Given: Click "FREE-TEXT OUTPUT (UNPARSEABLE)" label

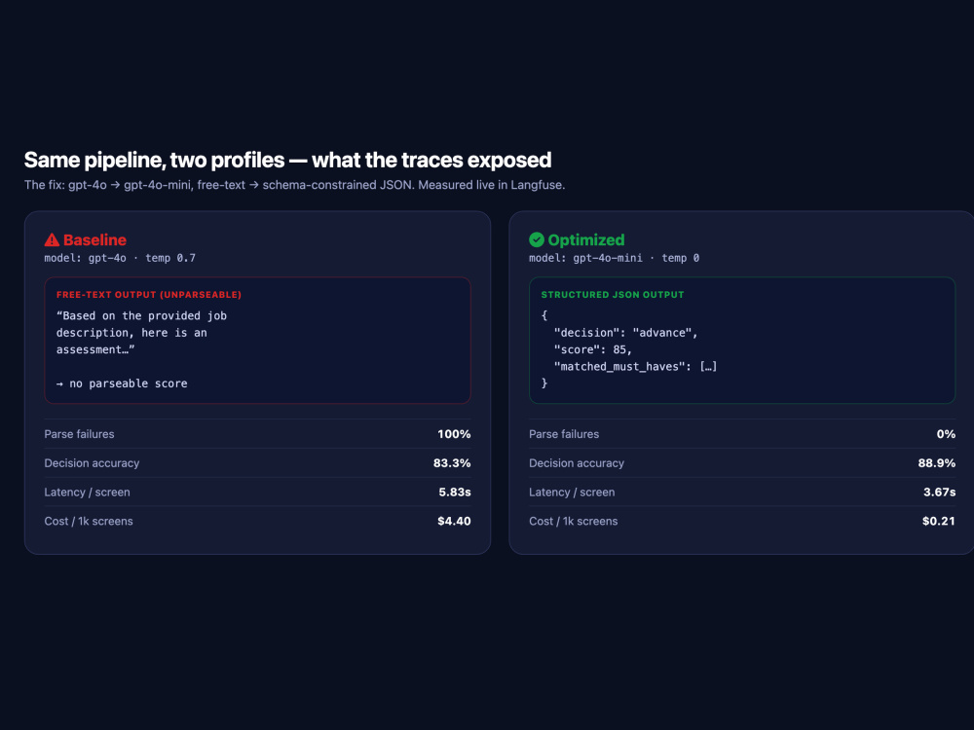Looking at the screenshot, I should coord(149,295).
